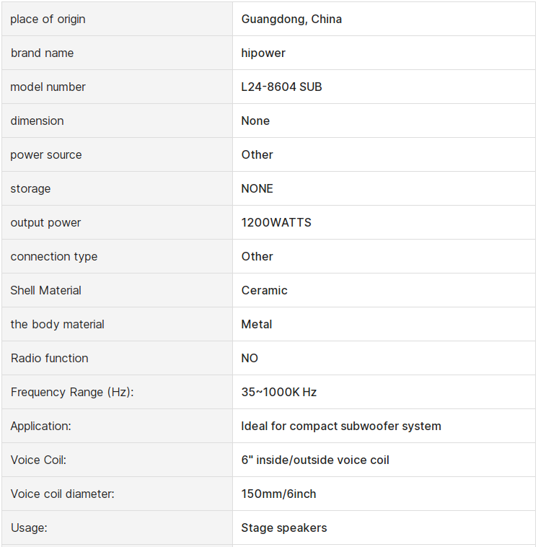Image resolution: width=538 pixels, height=547 pixels.
Task: Select the '35~1000K Hz' frequency value
Action: (x=279, y=393)
